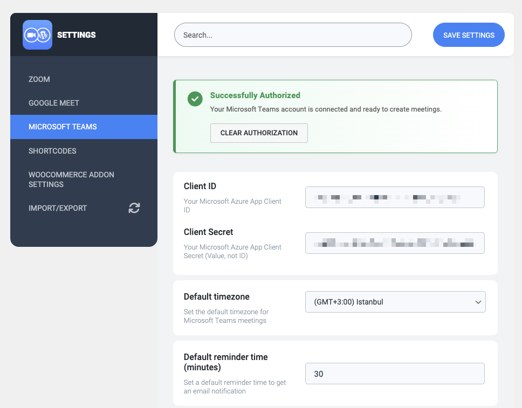This screenshot has width=522, height=408.
Task: Go to the Shortcodes section
Action: tap(52, 151)
